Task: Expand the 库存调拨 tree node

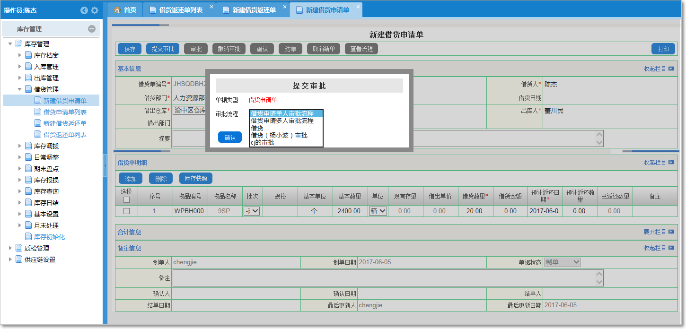Action: [20, 146]
